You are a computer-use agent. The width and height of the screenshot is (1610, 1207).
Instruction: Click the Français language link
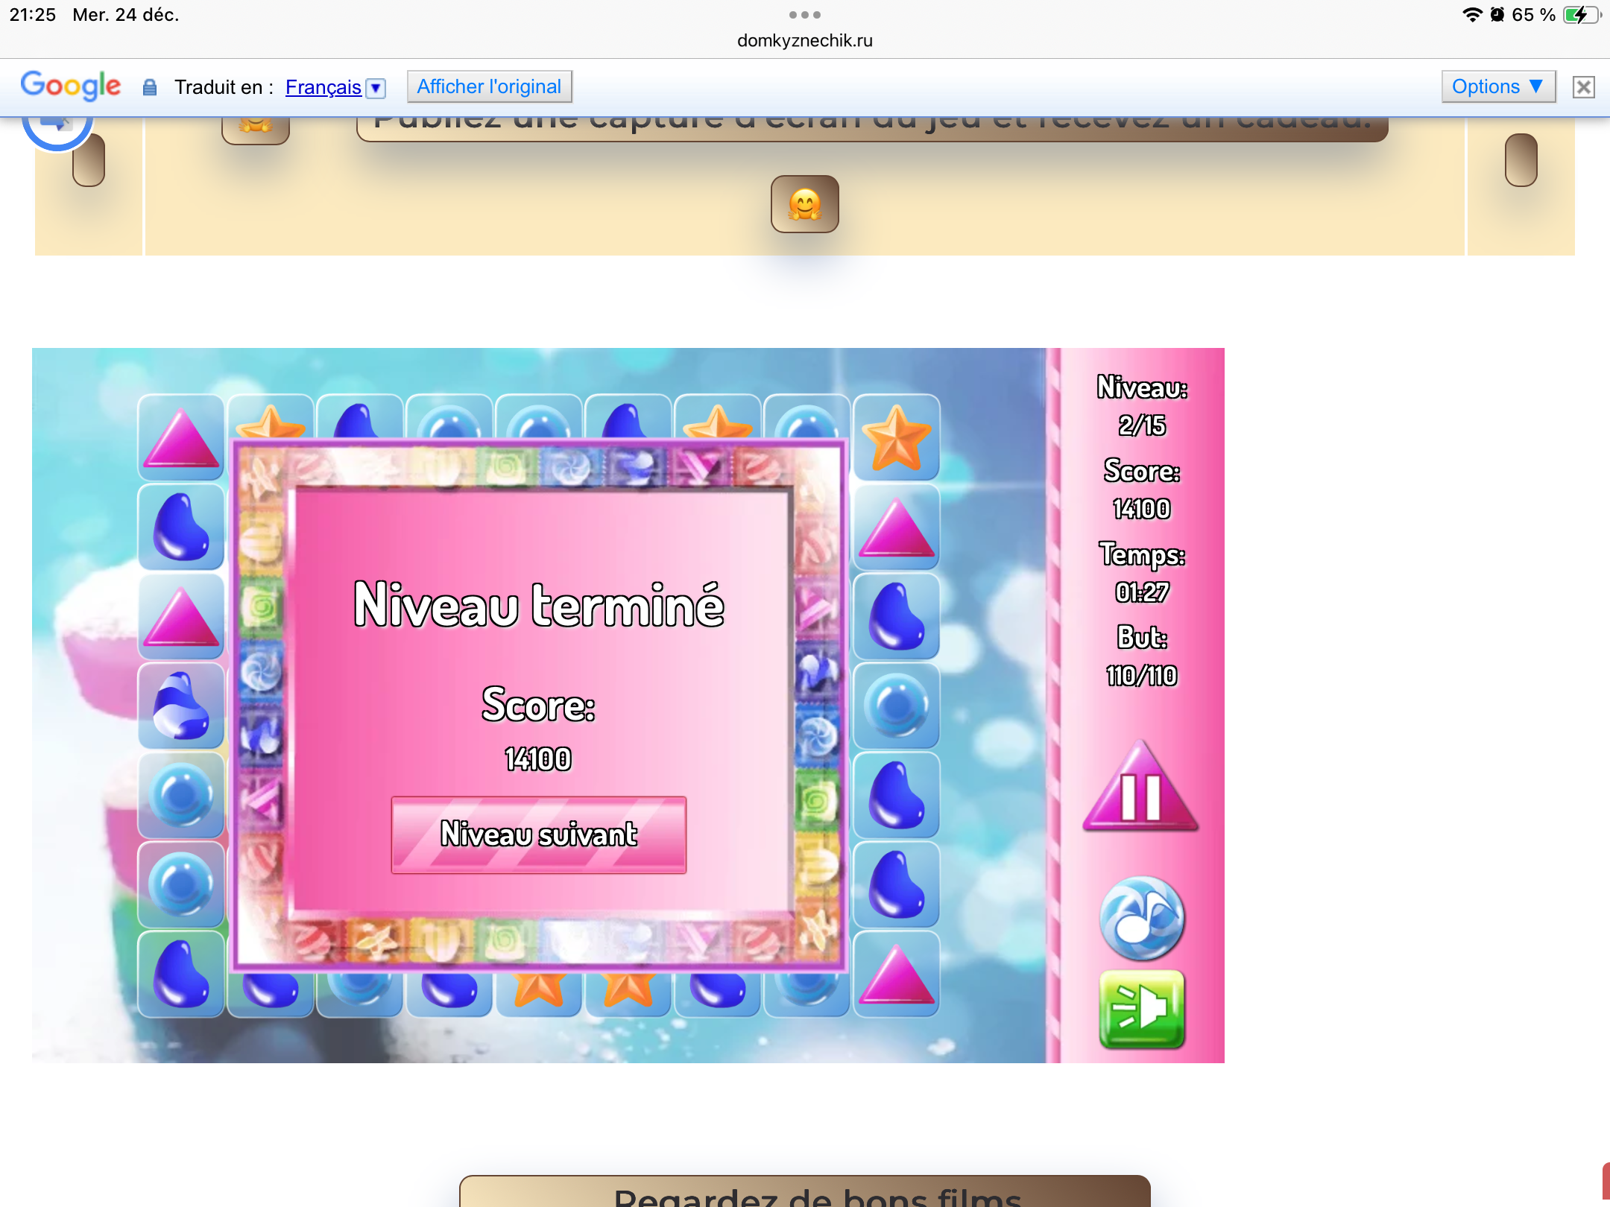click(x=323, y=87)
